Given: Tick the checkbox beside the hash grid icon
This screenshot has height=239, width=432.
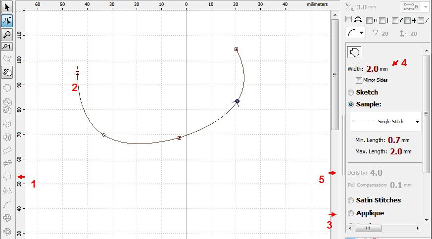Looking at the screenshot, I should tap(408, 20).
